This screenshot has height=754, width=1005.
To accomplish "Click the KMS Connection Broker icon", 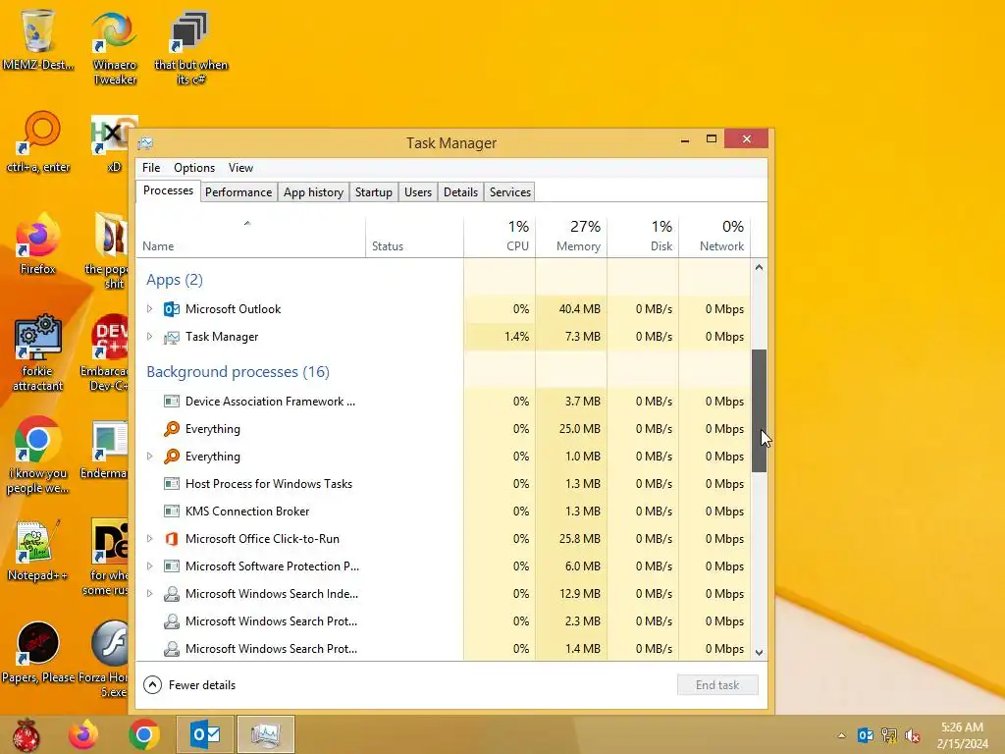I will 171,512.
